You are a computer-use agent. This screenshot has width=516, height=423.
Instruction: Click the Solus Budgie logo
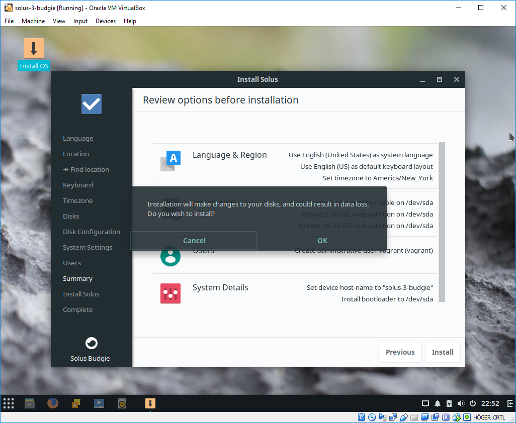click(92, 343)
